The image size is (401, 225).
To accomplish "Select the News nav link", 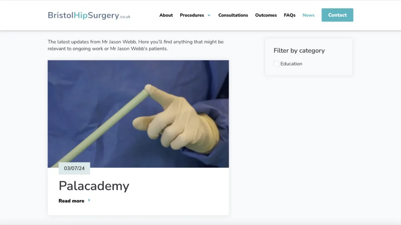I will pyautogui.click(x=308, y=15).
